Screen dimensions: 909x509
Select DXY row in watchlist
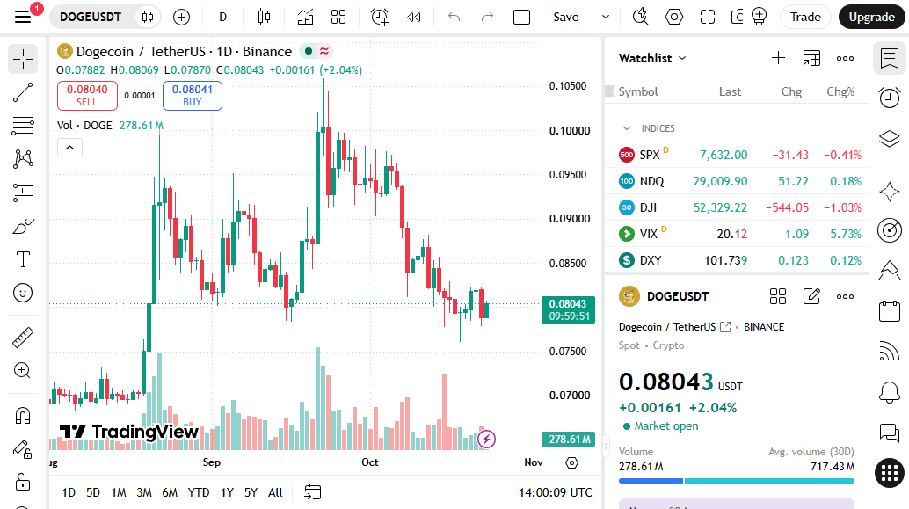737,260
